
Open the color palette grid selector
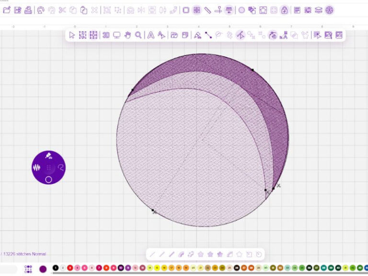coord(28,269)
